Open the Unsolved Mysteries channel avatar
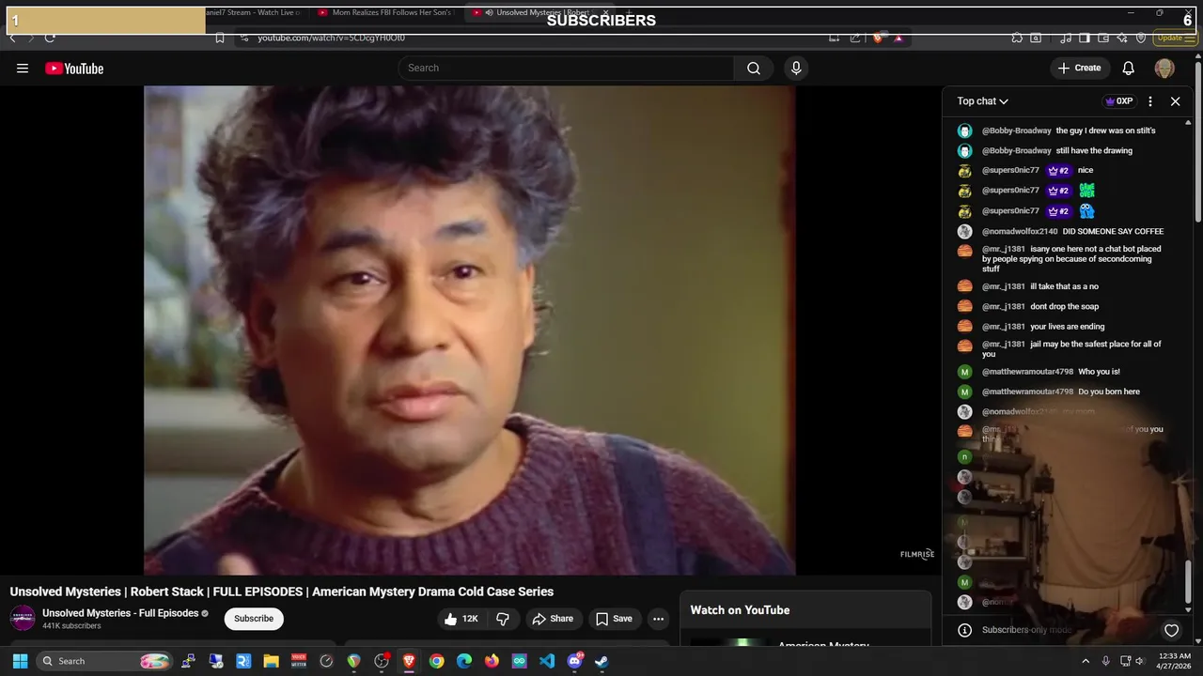This screenshot has height=676, width=1203. [23, 618]
